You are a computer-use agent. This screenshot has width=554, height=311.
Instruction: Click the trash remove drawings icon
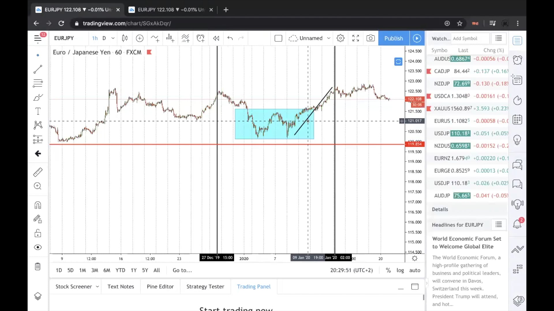[x=38, y=266]
